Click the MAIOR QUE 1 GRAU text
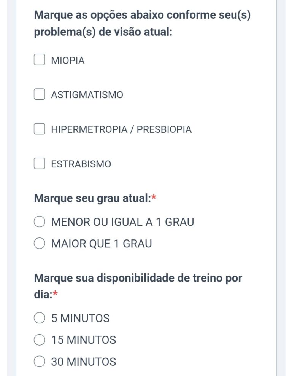 (x=102, y=244)
